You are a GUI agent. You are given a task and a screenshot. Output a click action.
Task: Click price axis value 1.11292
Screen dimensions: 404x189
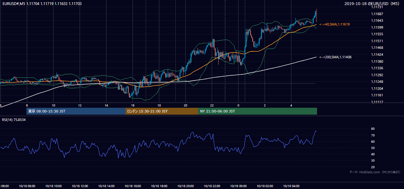(x=377, y=75)
